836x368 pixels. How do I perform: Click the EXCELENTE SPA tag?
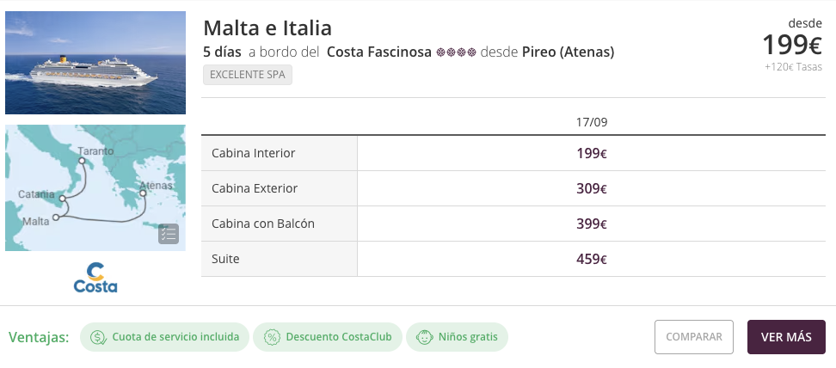(x=248, y=75)
